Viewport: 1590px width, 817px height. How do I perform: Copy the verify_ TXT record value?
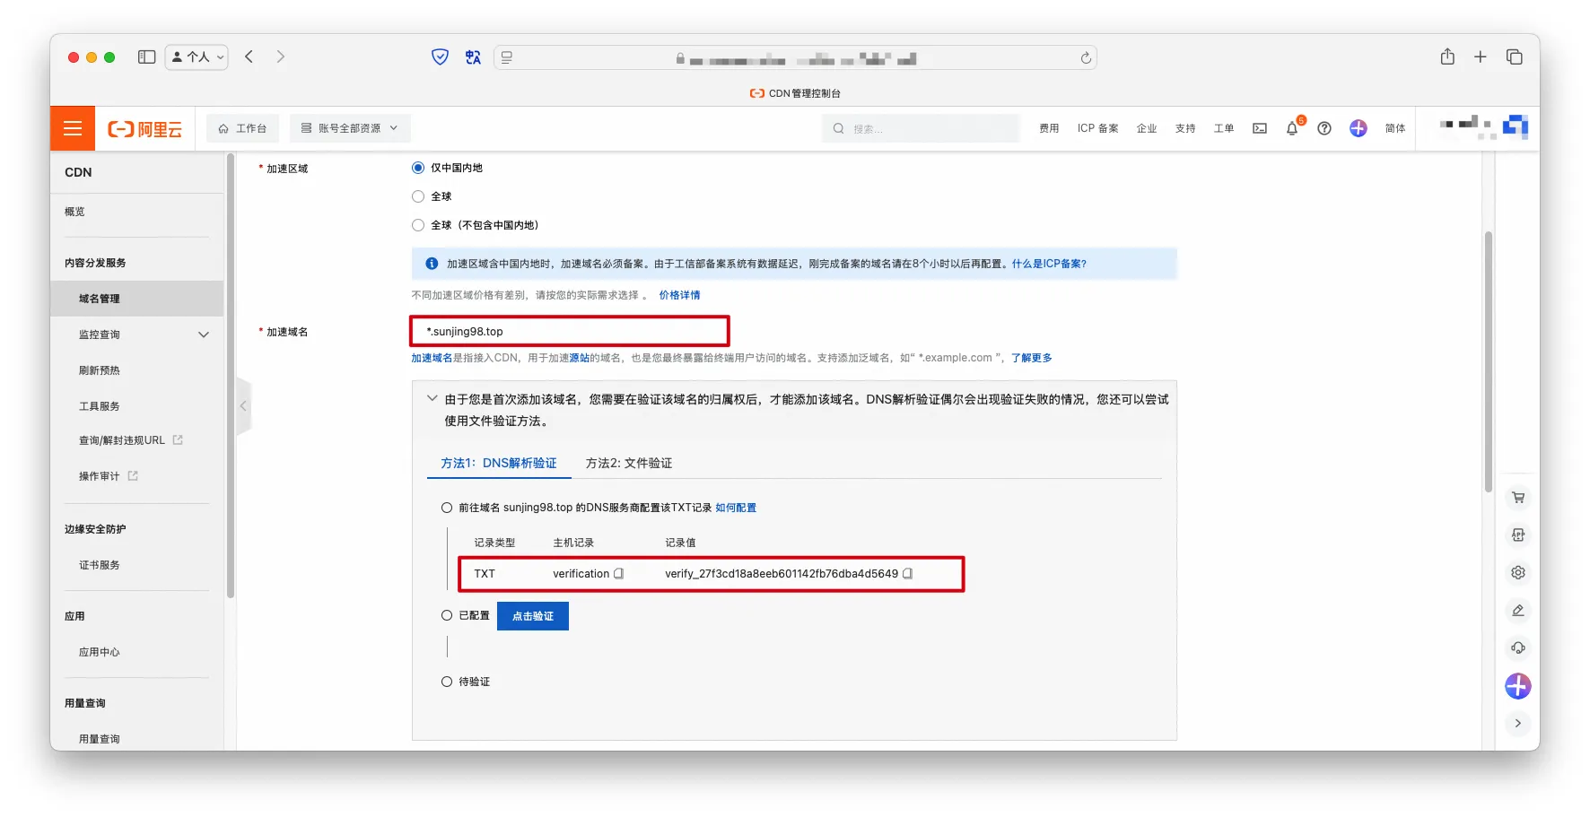pos(908,574)
